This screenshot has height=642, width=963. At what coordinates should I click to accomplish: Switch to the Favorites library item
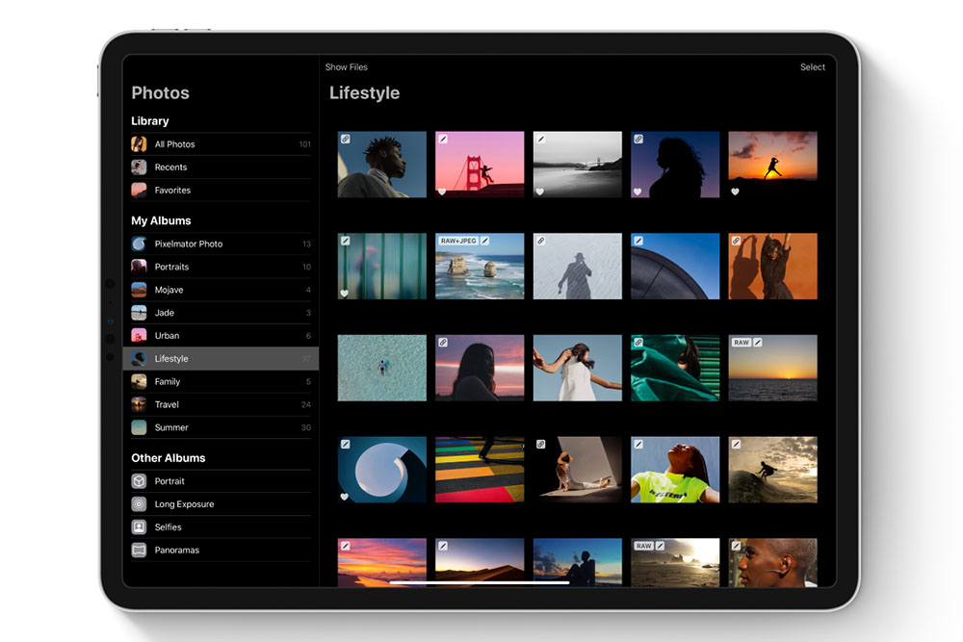172,191
